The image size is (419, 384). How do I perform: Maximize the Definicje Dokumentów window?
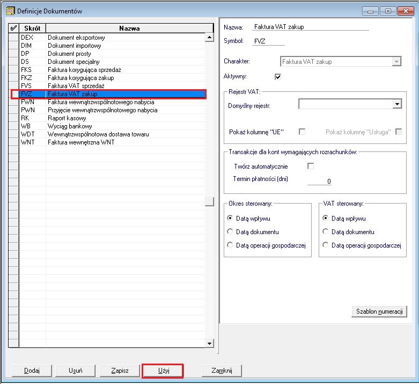(388, 11)
